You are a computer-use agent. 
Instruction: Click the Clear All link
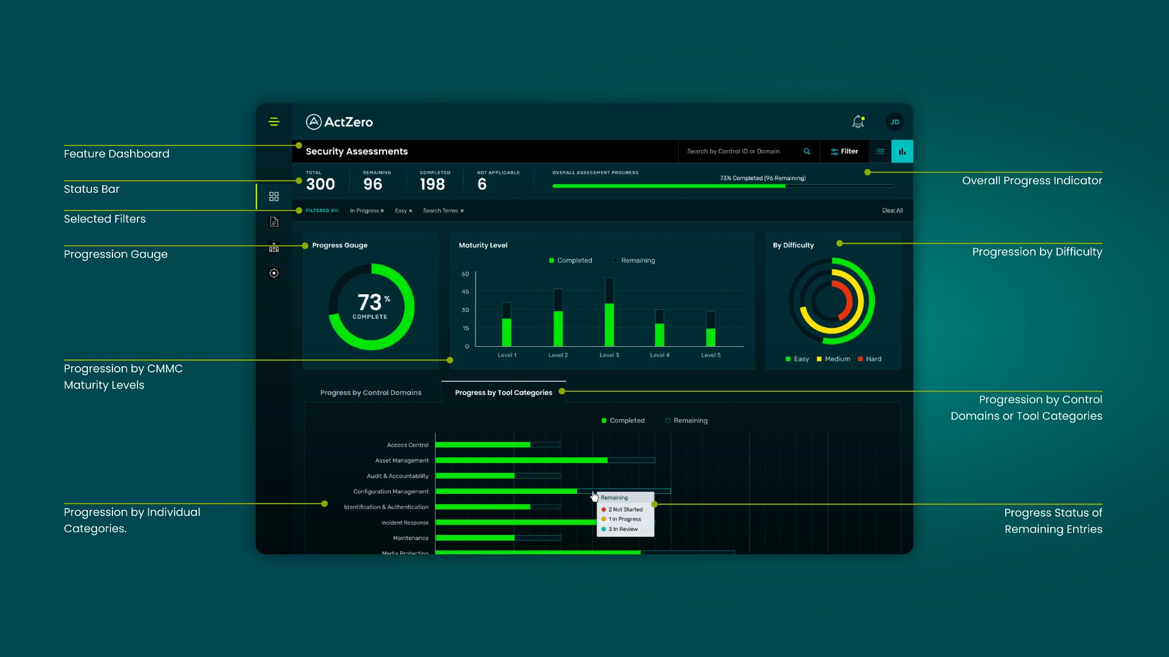tap(892, 210)
